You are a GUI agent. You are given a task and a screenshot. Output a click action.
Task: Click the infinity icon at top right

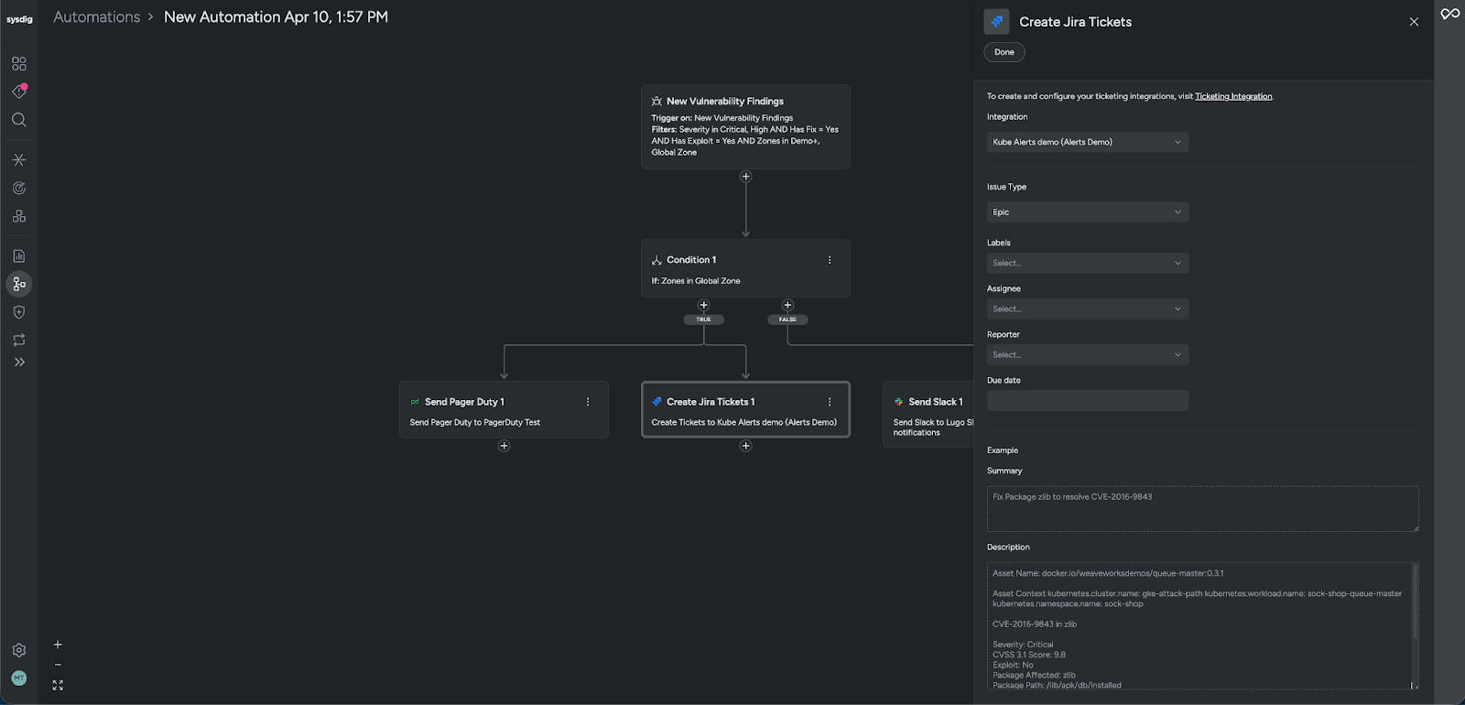tap(1450, 14)
